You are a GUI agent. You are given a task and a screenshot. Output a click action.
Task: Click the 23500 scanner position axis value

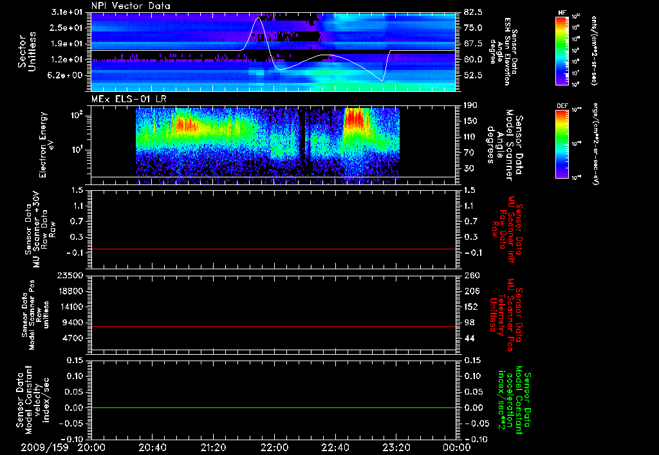[x=70, y=276]
